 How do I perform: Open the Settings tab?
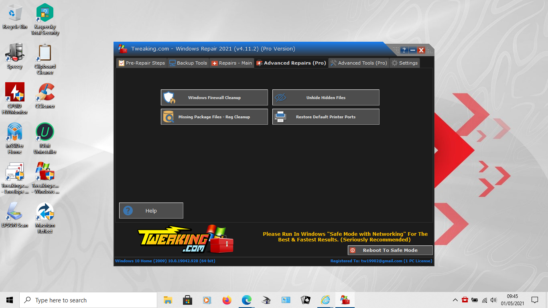pos(404,63)
